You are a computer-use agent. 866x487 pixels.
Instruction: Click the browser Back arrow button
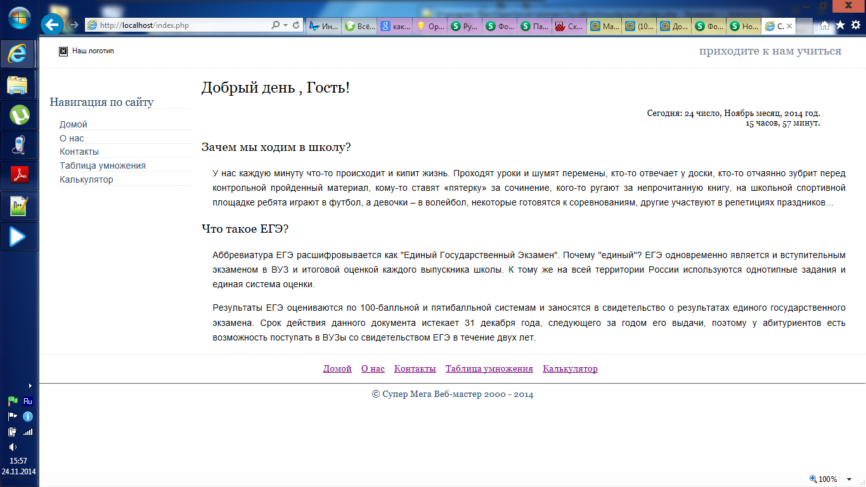coord(52,25)
